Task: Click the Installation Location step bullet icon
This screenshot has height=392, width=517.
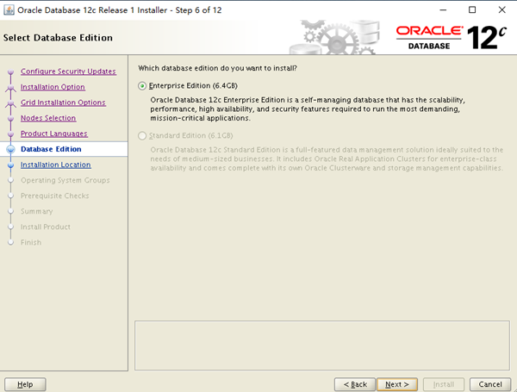Action: (10, 165)
